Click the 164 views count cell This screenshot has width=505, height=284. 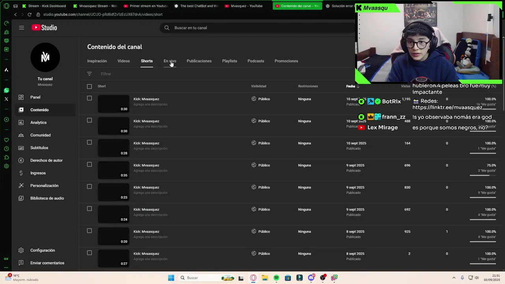(x=407, y=143)
